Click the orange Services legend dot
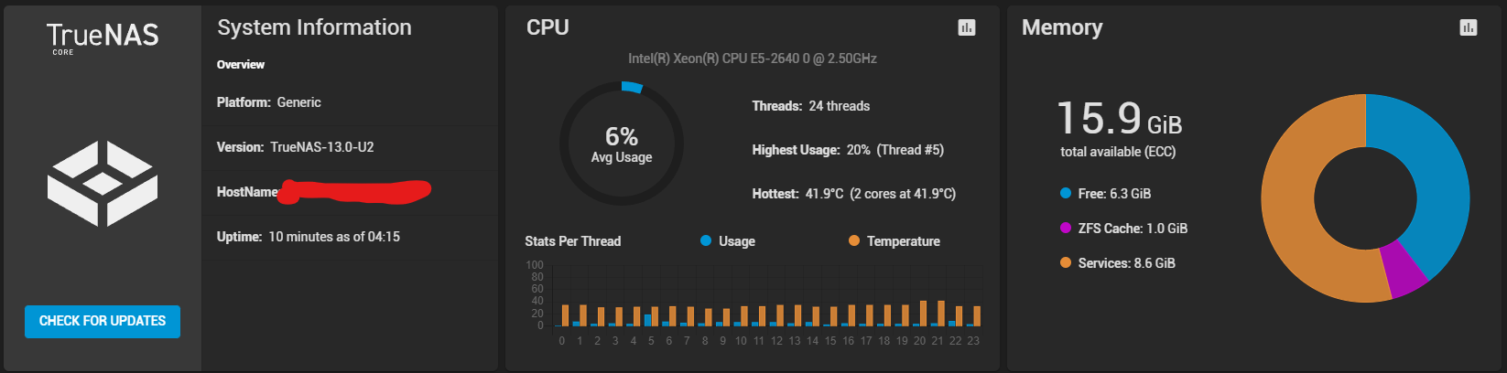The width and height of the screenshot is (1507, 373). 1066,263
